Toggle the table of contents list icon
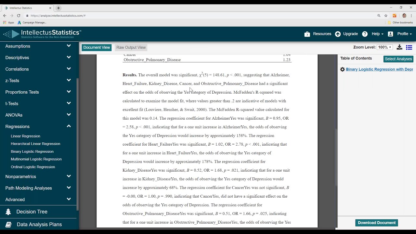The image size is (416, 234). click(x=409, y=47)
